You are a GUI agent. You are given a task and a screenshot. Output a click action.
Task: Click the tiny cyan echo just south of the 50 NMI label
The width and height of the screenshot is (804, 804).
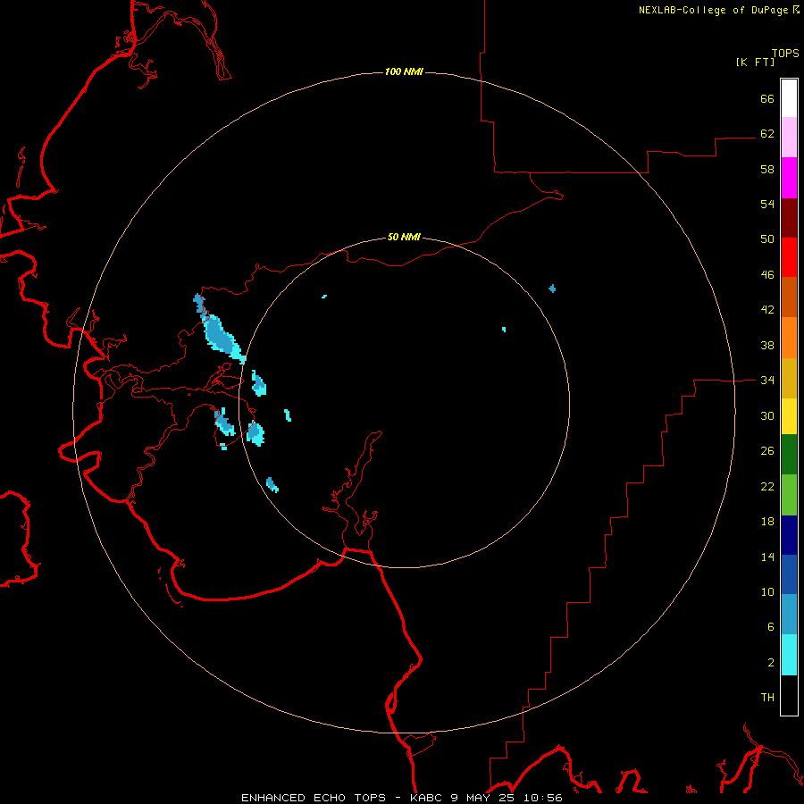(324, 297)
